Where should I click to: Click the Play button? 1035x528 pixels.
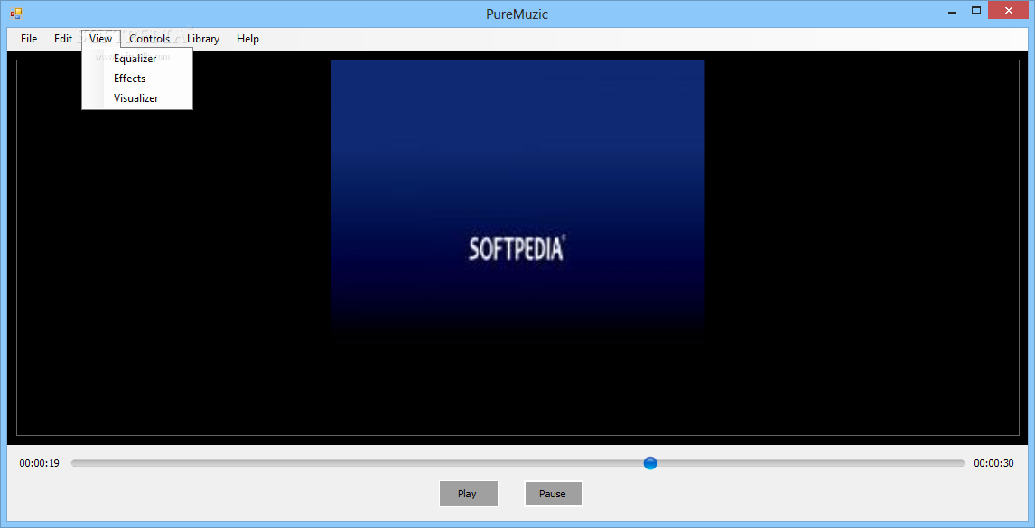click(468, 494)
